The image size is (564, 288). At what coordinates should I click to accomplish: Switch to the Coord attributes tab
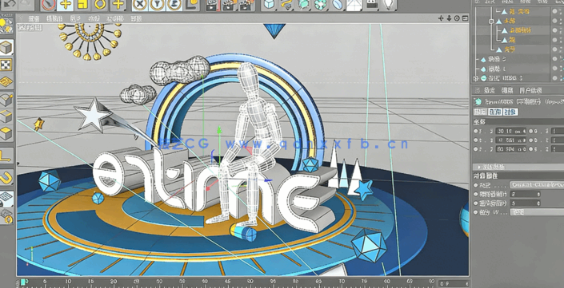tap(494, 112)
